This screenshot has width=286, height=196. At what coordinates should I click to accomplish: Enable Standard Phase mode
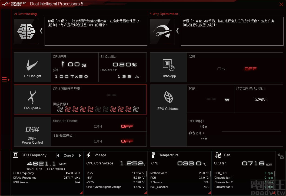point(98,126)
